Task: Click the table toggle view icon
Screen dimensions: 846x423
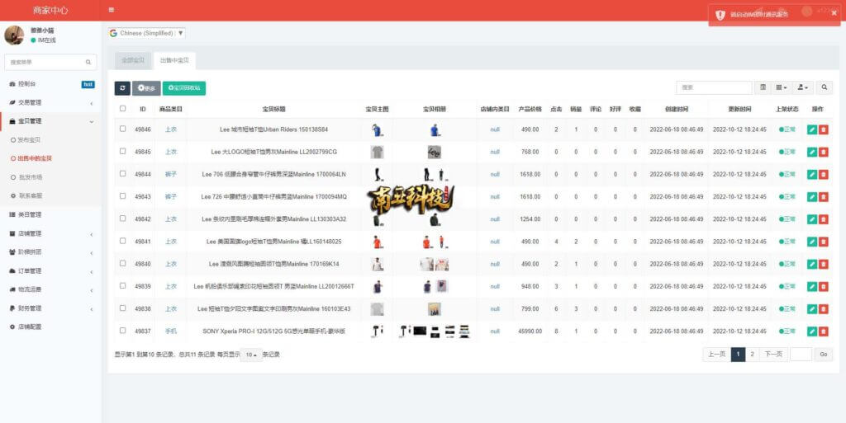Action: (x=763, y=87)
